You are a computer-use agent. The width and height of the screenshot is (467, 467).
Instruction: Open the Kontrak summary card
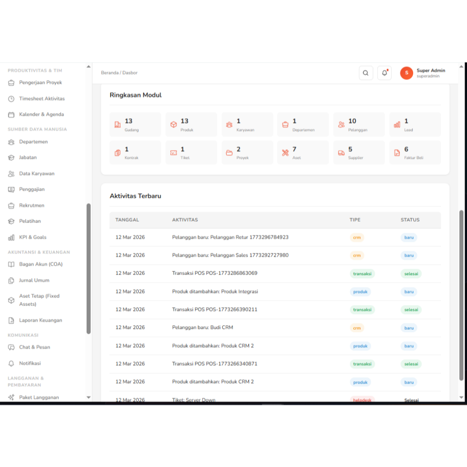point(135,152)
